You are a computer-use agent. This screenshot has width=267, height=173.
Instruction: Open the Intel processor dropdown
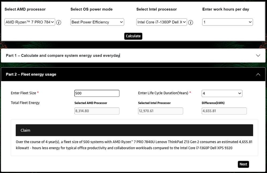pyautogui.click(x=162, y=22)
